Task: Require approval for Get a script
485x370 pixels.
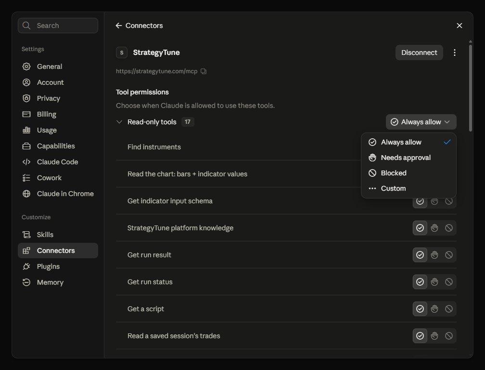Action: (x=434, y=309)
